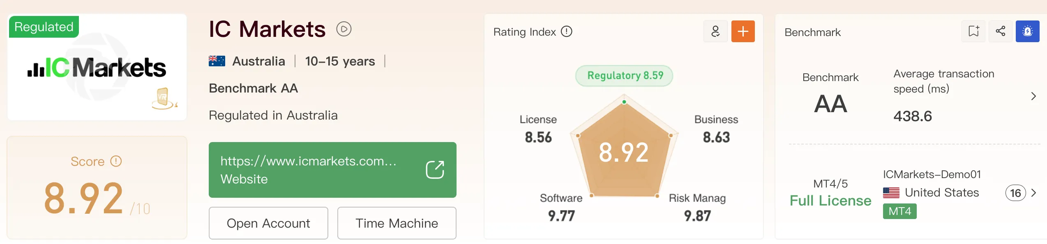Click the user exchange icon in Rating Index
The width and height of the screenshot is (1047, 244).
[x=715, y=31]
